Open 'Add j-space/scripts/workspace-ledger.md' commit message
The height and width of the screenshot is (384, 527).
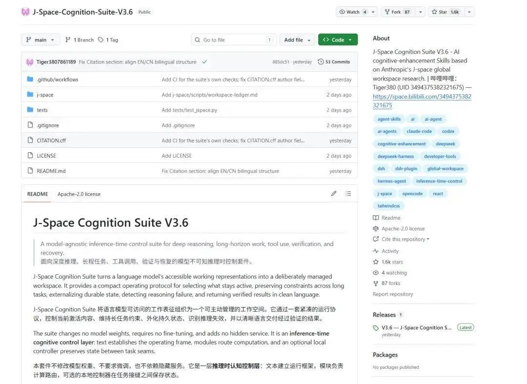(x=209, y=95)
